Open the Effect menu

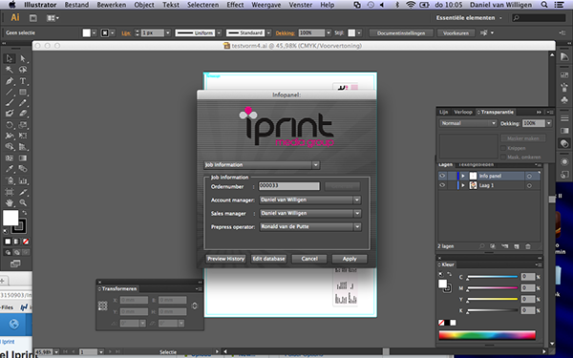tap(235, 5)
